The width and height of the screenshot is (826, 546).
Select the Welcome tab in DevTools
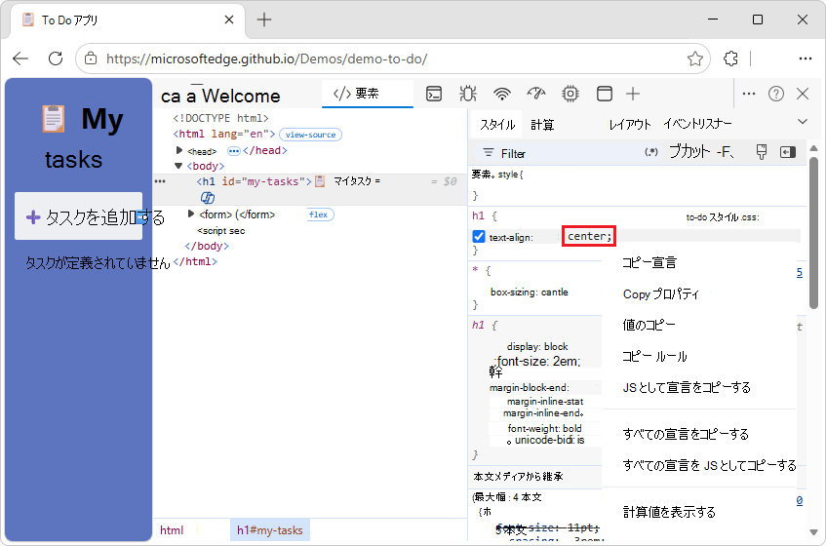(x=241, y=96)
